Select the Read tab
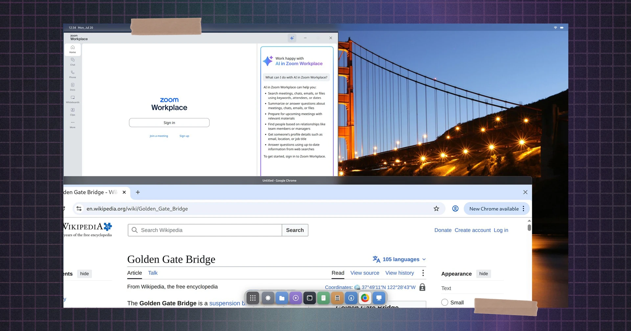631x331 pixels. click(x=338, y=273)
